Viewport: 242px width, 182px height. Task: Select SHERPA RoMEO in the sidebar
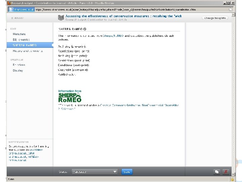pyautogui.click(x=30, y=45)
